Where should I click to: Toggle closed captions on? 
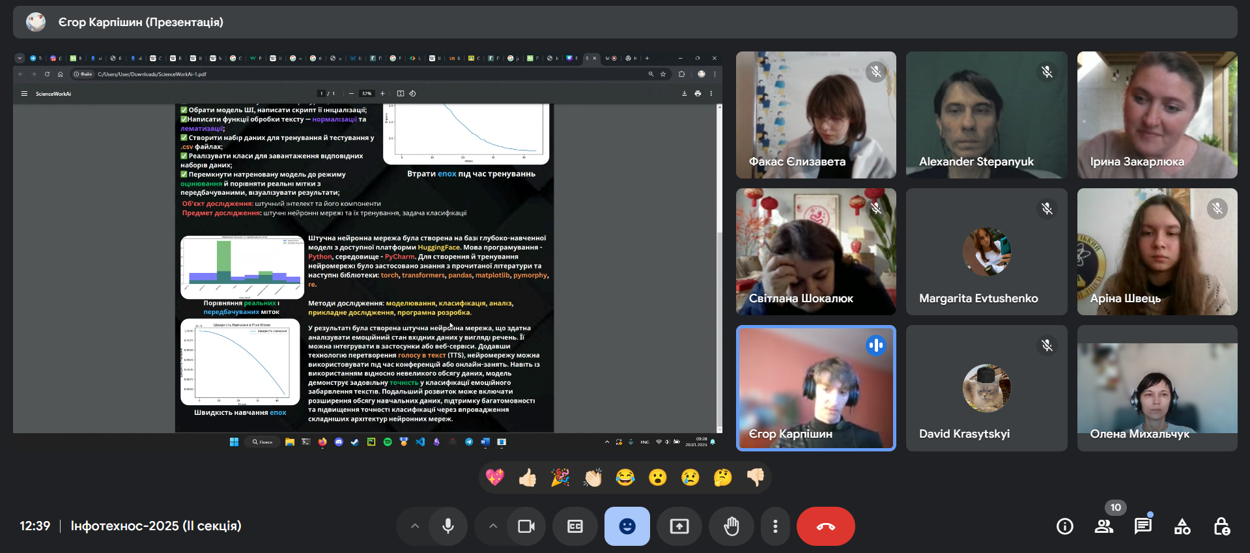(575, 526)
